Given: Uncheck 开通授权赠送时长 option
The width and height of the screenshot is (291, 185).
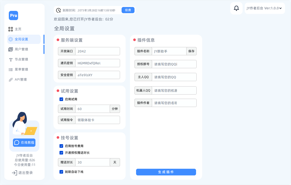Looking at the screenshot, I should [61, 153].
